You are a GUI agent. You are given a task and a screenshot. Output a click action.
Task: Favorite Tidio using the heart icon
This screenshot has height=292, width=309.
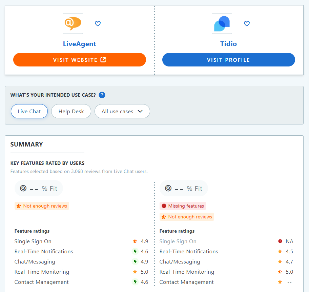(x=247, y=24)
